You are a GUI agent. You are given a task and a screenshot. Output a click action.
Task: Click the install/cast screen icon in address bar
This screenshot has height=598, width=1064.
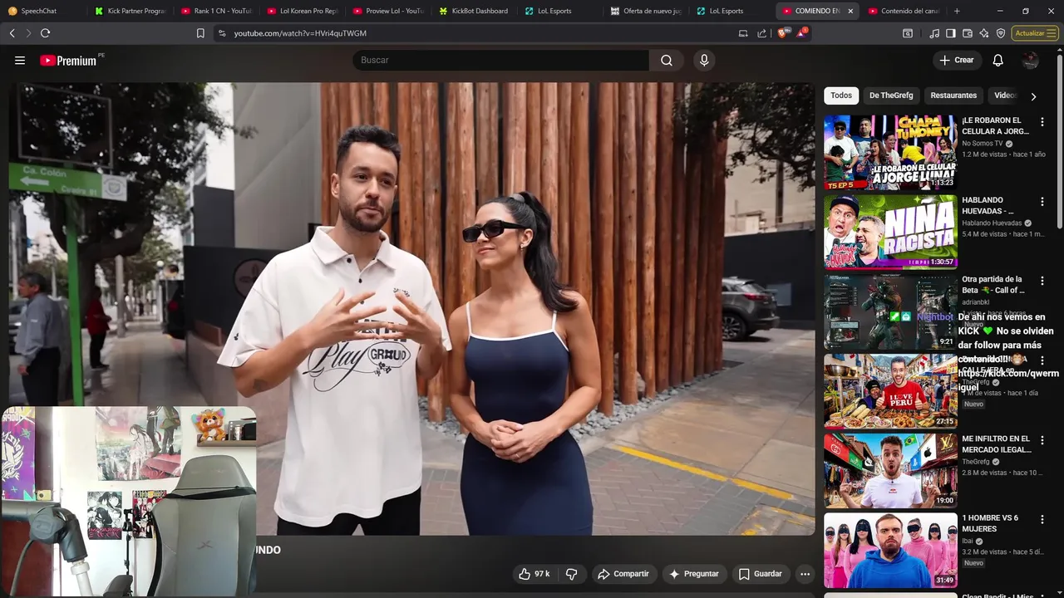coord(743,33)
